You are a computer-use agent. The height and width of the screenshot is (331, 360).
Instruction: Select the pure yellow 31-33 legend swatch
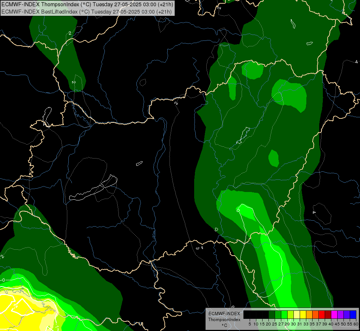[x=303, y=314]
